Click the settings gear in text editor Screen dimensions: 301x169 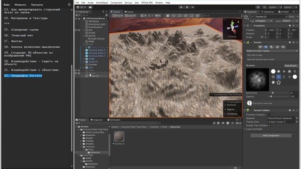[69, 5]
